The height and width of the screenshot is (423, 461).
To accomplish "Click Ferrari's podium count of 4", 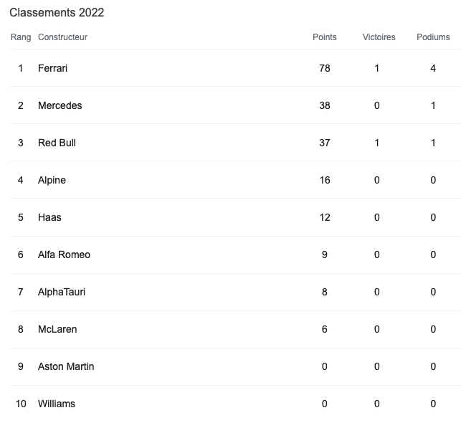I will coord(433,68).
